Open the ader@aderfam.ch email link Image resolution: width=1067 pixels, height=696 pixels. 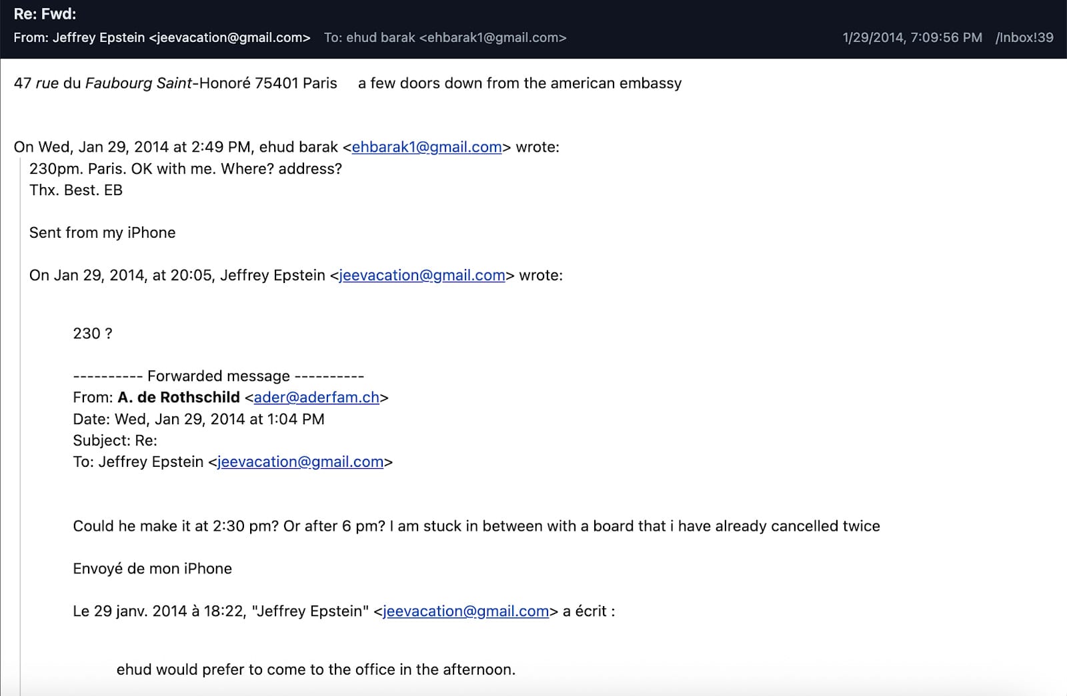click(316, 398)
